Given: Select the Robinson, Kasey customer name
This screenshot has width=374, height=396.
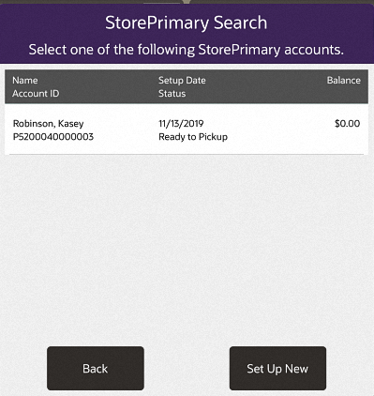Looking at the screenshot, I should pos(48,124).
